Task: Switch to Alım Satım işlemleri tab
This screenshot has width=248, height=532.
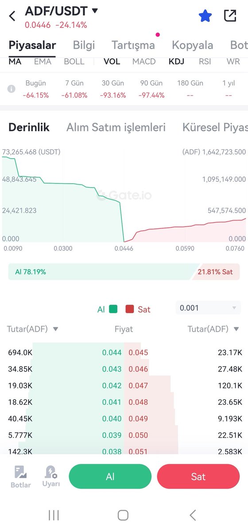Action: pos(116,128)
